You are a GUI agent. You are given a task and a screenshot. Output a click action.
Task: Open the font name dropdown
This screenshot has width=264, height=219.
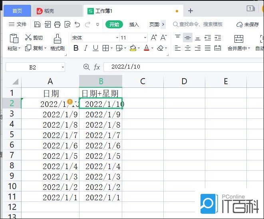[x=117, y=37]
